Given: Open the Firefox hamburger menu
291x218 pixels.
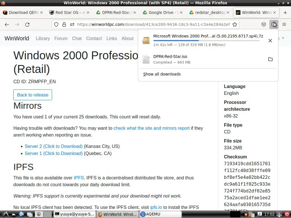Looking at the screenshot, I should [x=284, y=24].
